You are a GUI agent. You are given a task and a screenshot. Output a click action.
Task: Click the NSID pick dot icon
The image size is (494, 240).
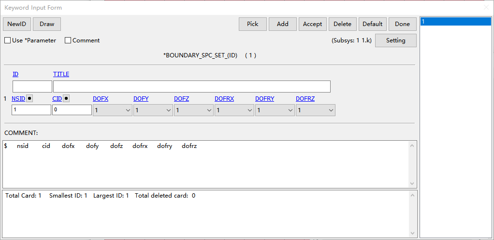(29, 98)
